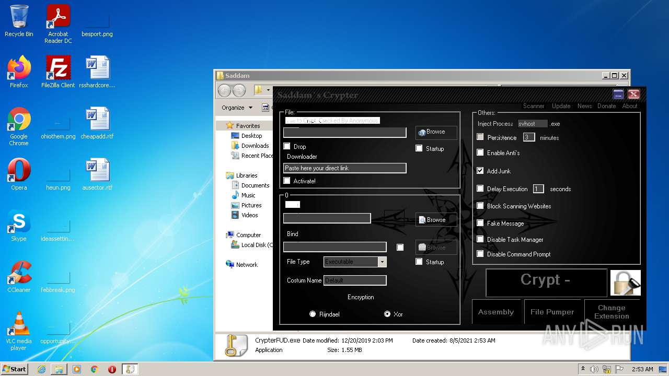Click the Crypt - button
The image size is (669, 376).
546,283
